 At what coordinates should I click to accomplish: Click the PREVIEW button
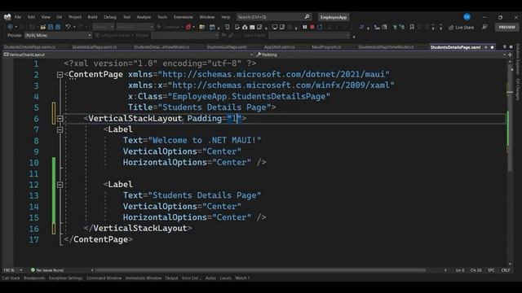point(507,27)
